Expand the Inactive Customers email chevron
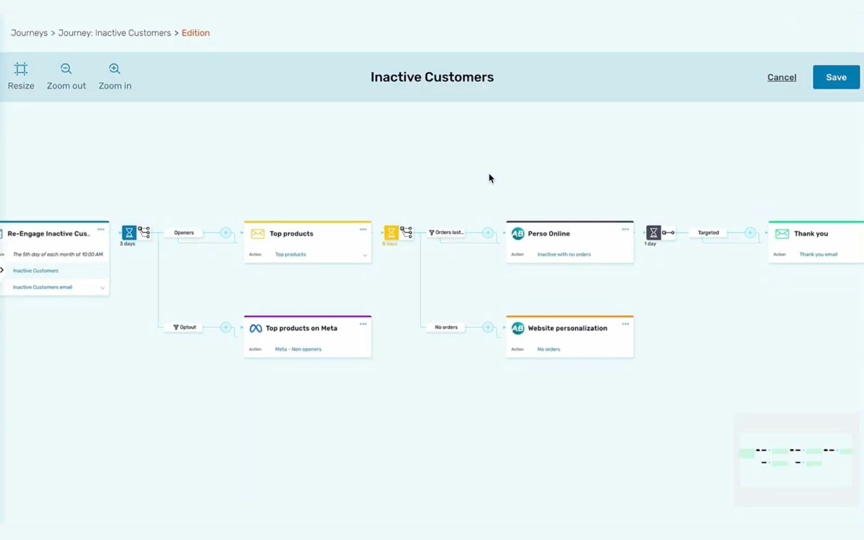 pos(103,288)
